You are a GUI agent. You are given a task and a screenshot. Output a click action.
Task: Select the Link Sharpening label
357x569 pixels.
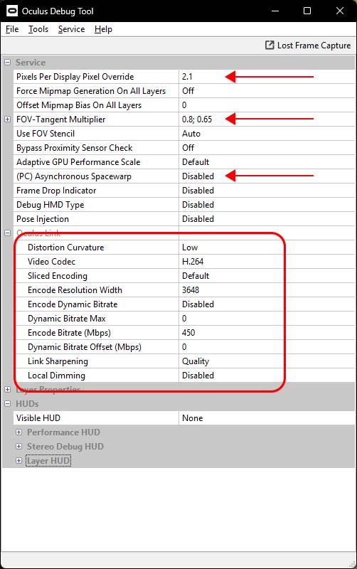click(58, 361)
